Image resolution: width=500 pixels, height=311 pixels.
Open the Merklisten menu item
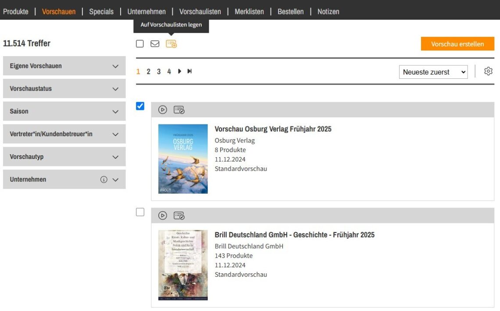tap(249, 11)
